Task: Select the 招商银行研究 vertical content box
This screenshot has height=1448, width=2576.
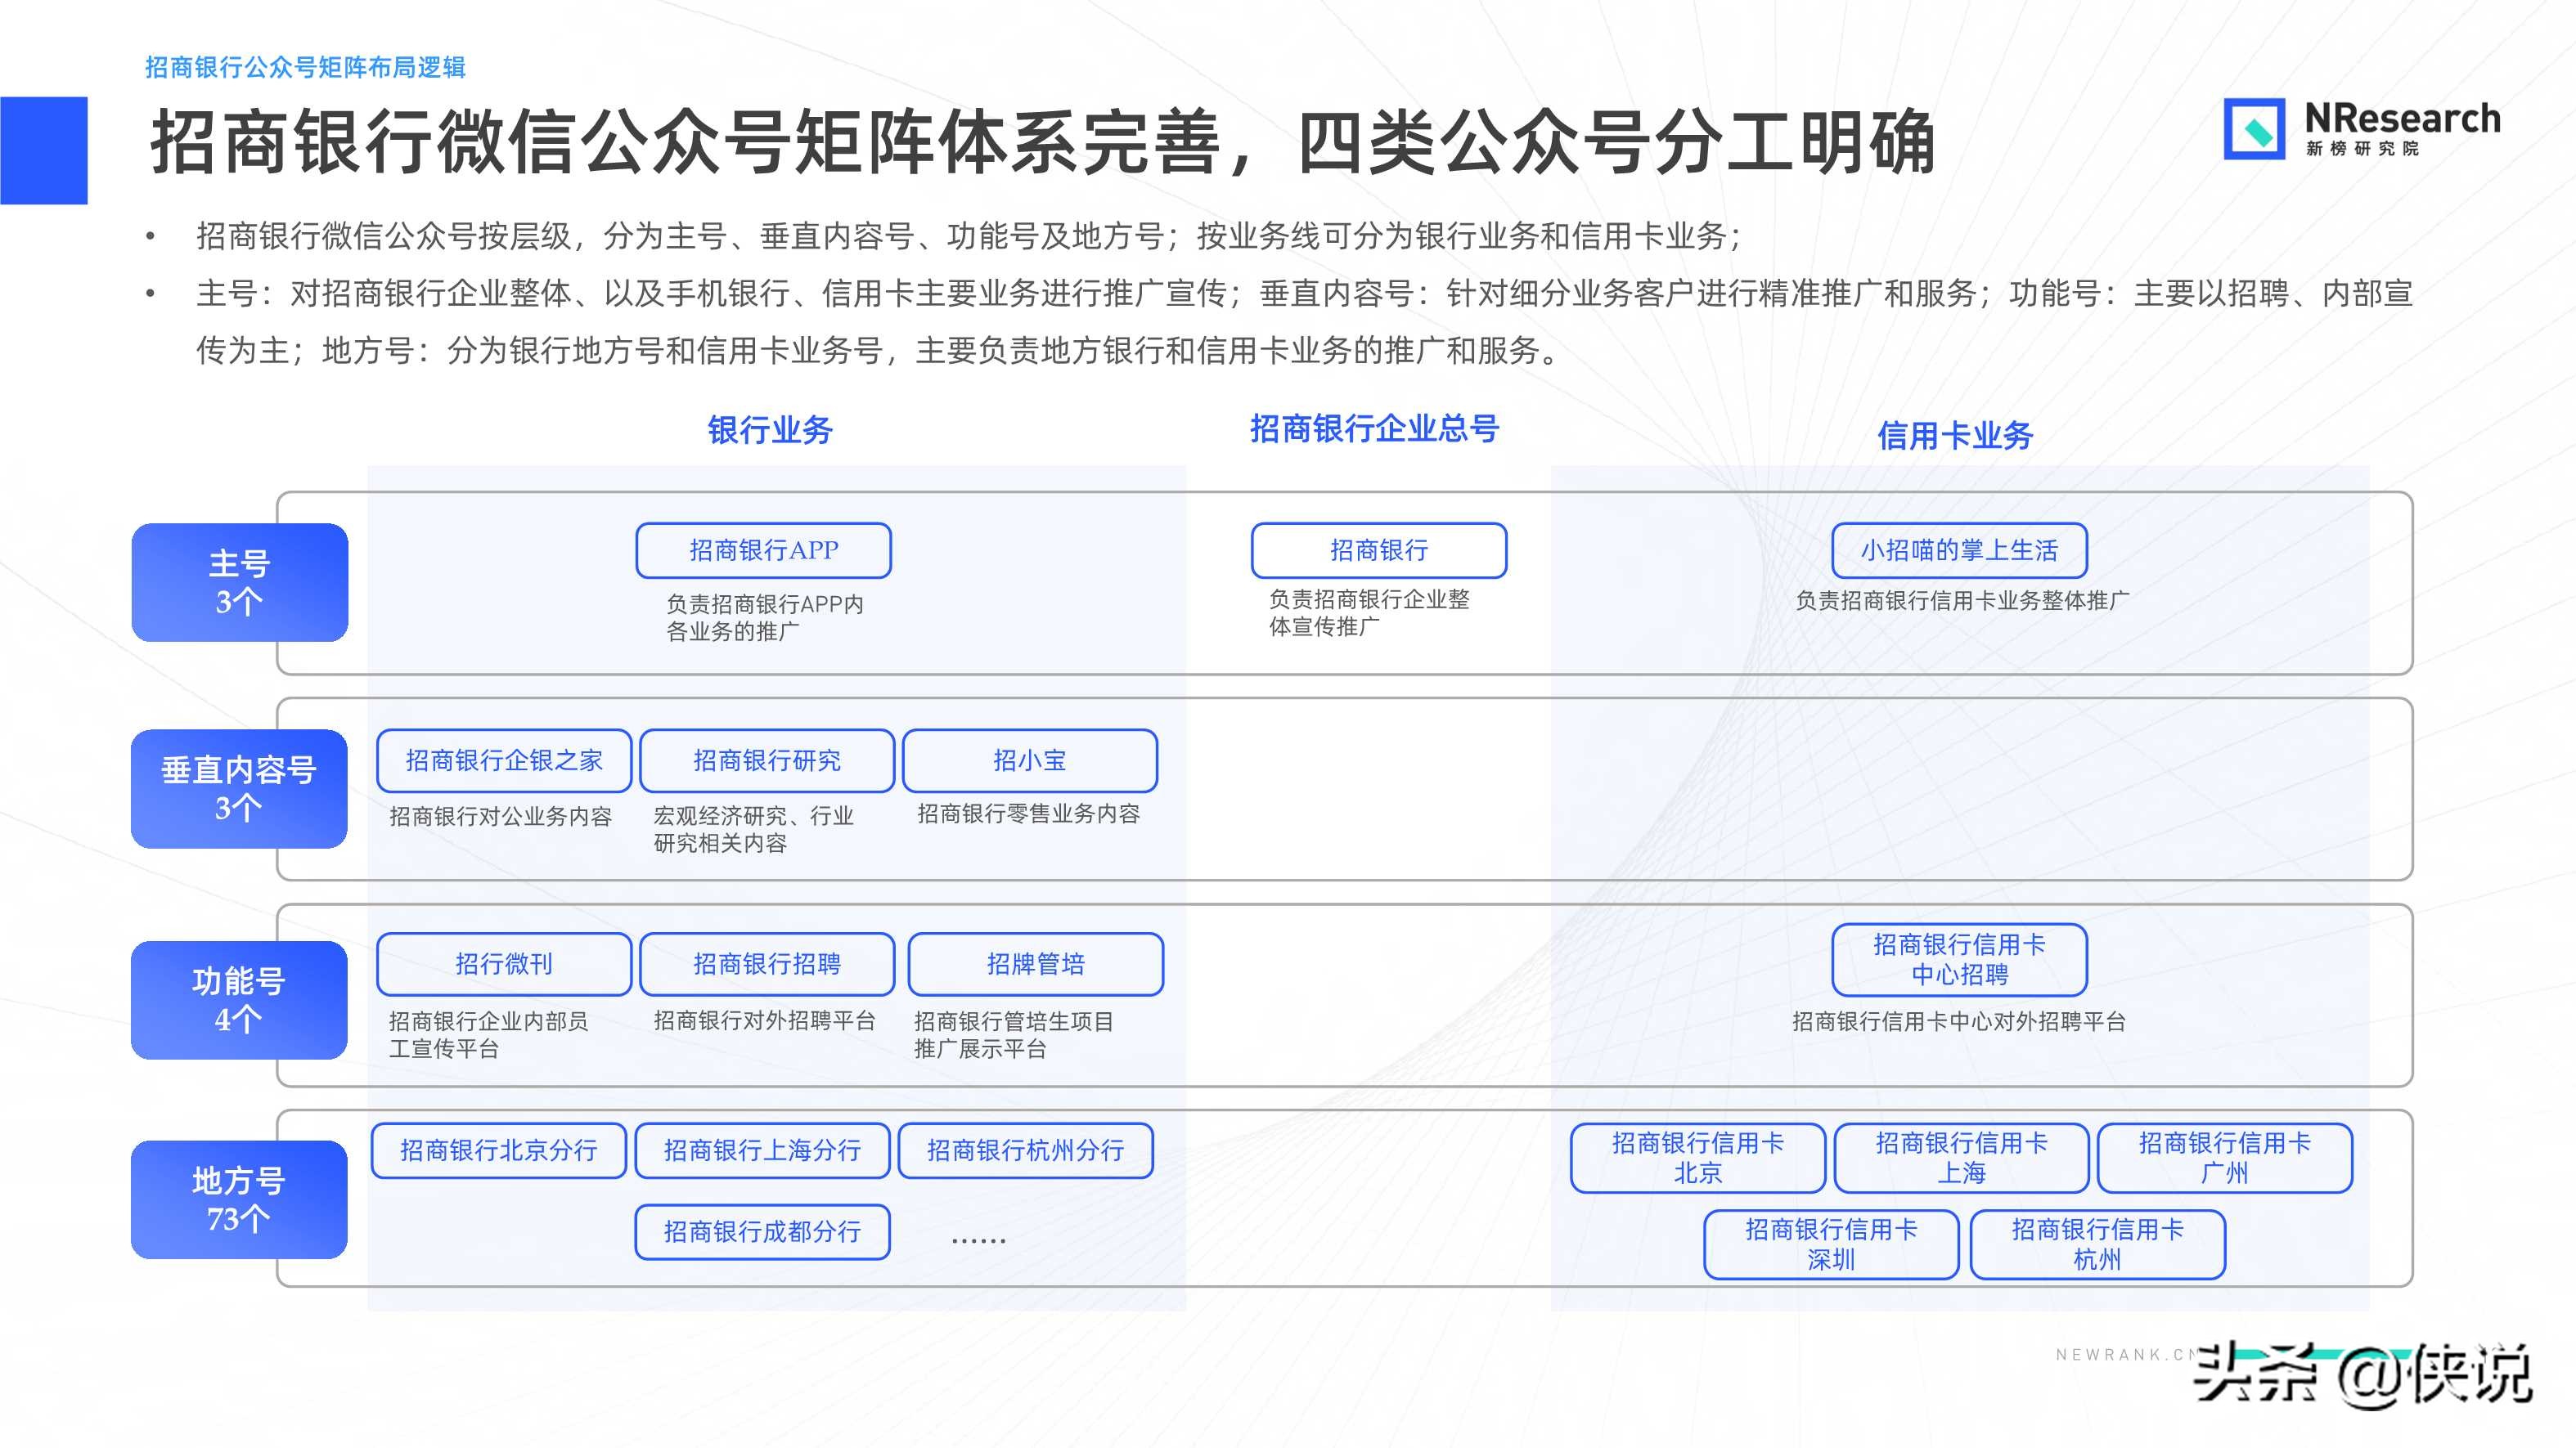Action: (x=767, y=761)
